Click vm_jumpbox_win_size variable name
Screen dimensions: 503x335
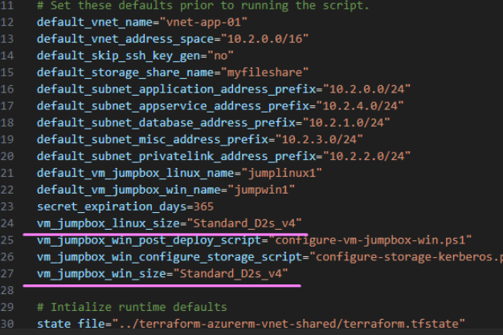coord(102,274)
